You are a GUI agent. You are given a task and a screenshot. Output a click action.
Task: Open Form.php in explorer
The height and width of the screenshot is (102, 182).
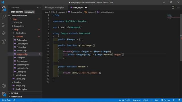click(x=25, y=47)
